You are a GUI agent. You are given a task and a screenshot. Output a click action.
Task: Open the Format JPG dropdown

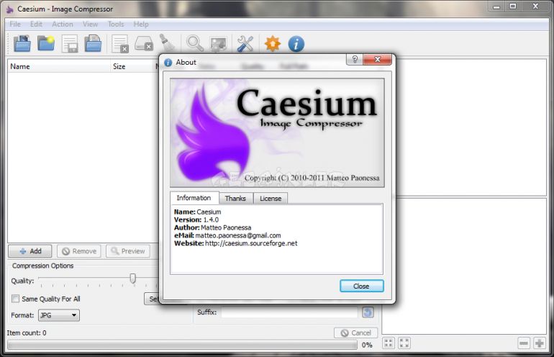(59, 315)
